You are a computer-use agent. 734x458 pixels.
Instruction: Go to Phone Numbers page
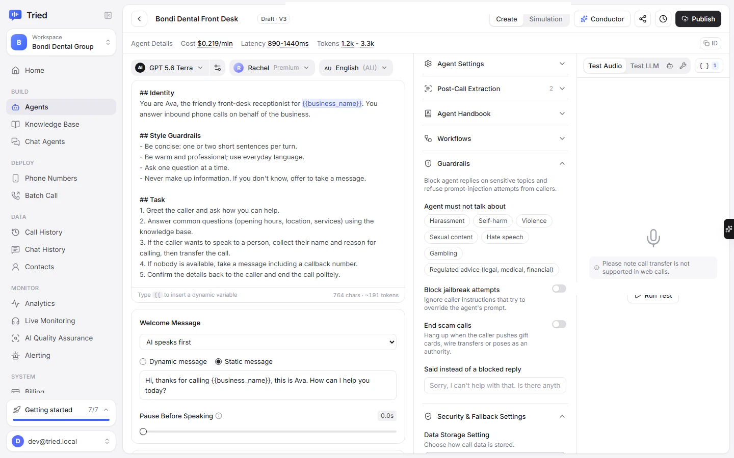(x=61, y=178)
